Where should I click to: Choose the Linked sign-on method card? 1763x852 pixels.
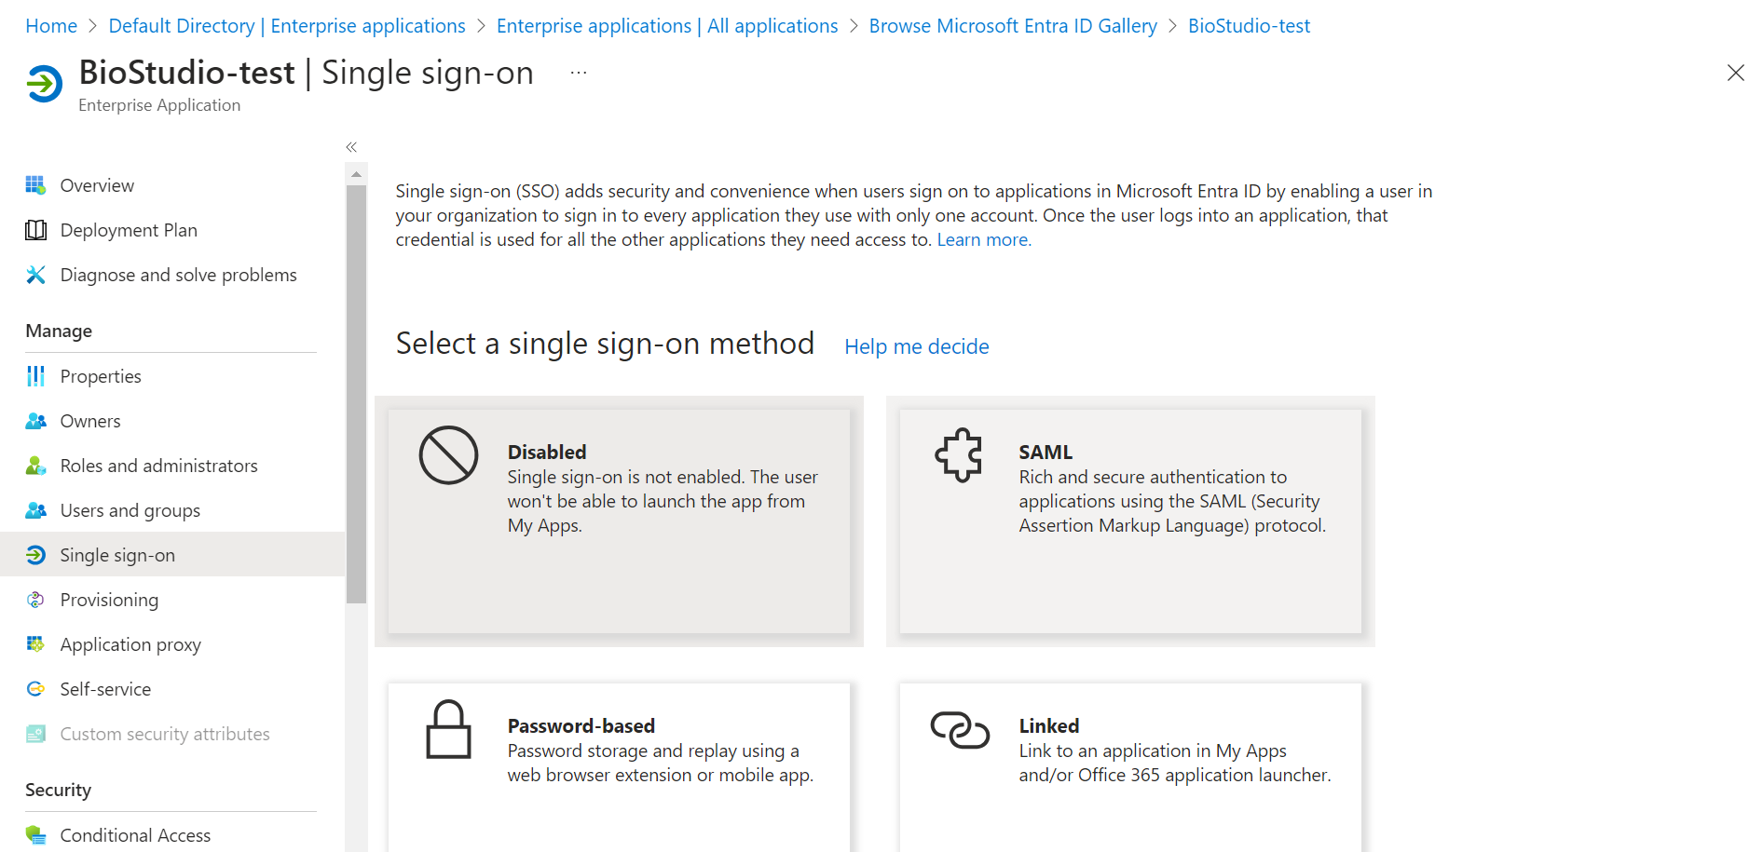click(1130, 767)
